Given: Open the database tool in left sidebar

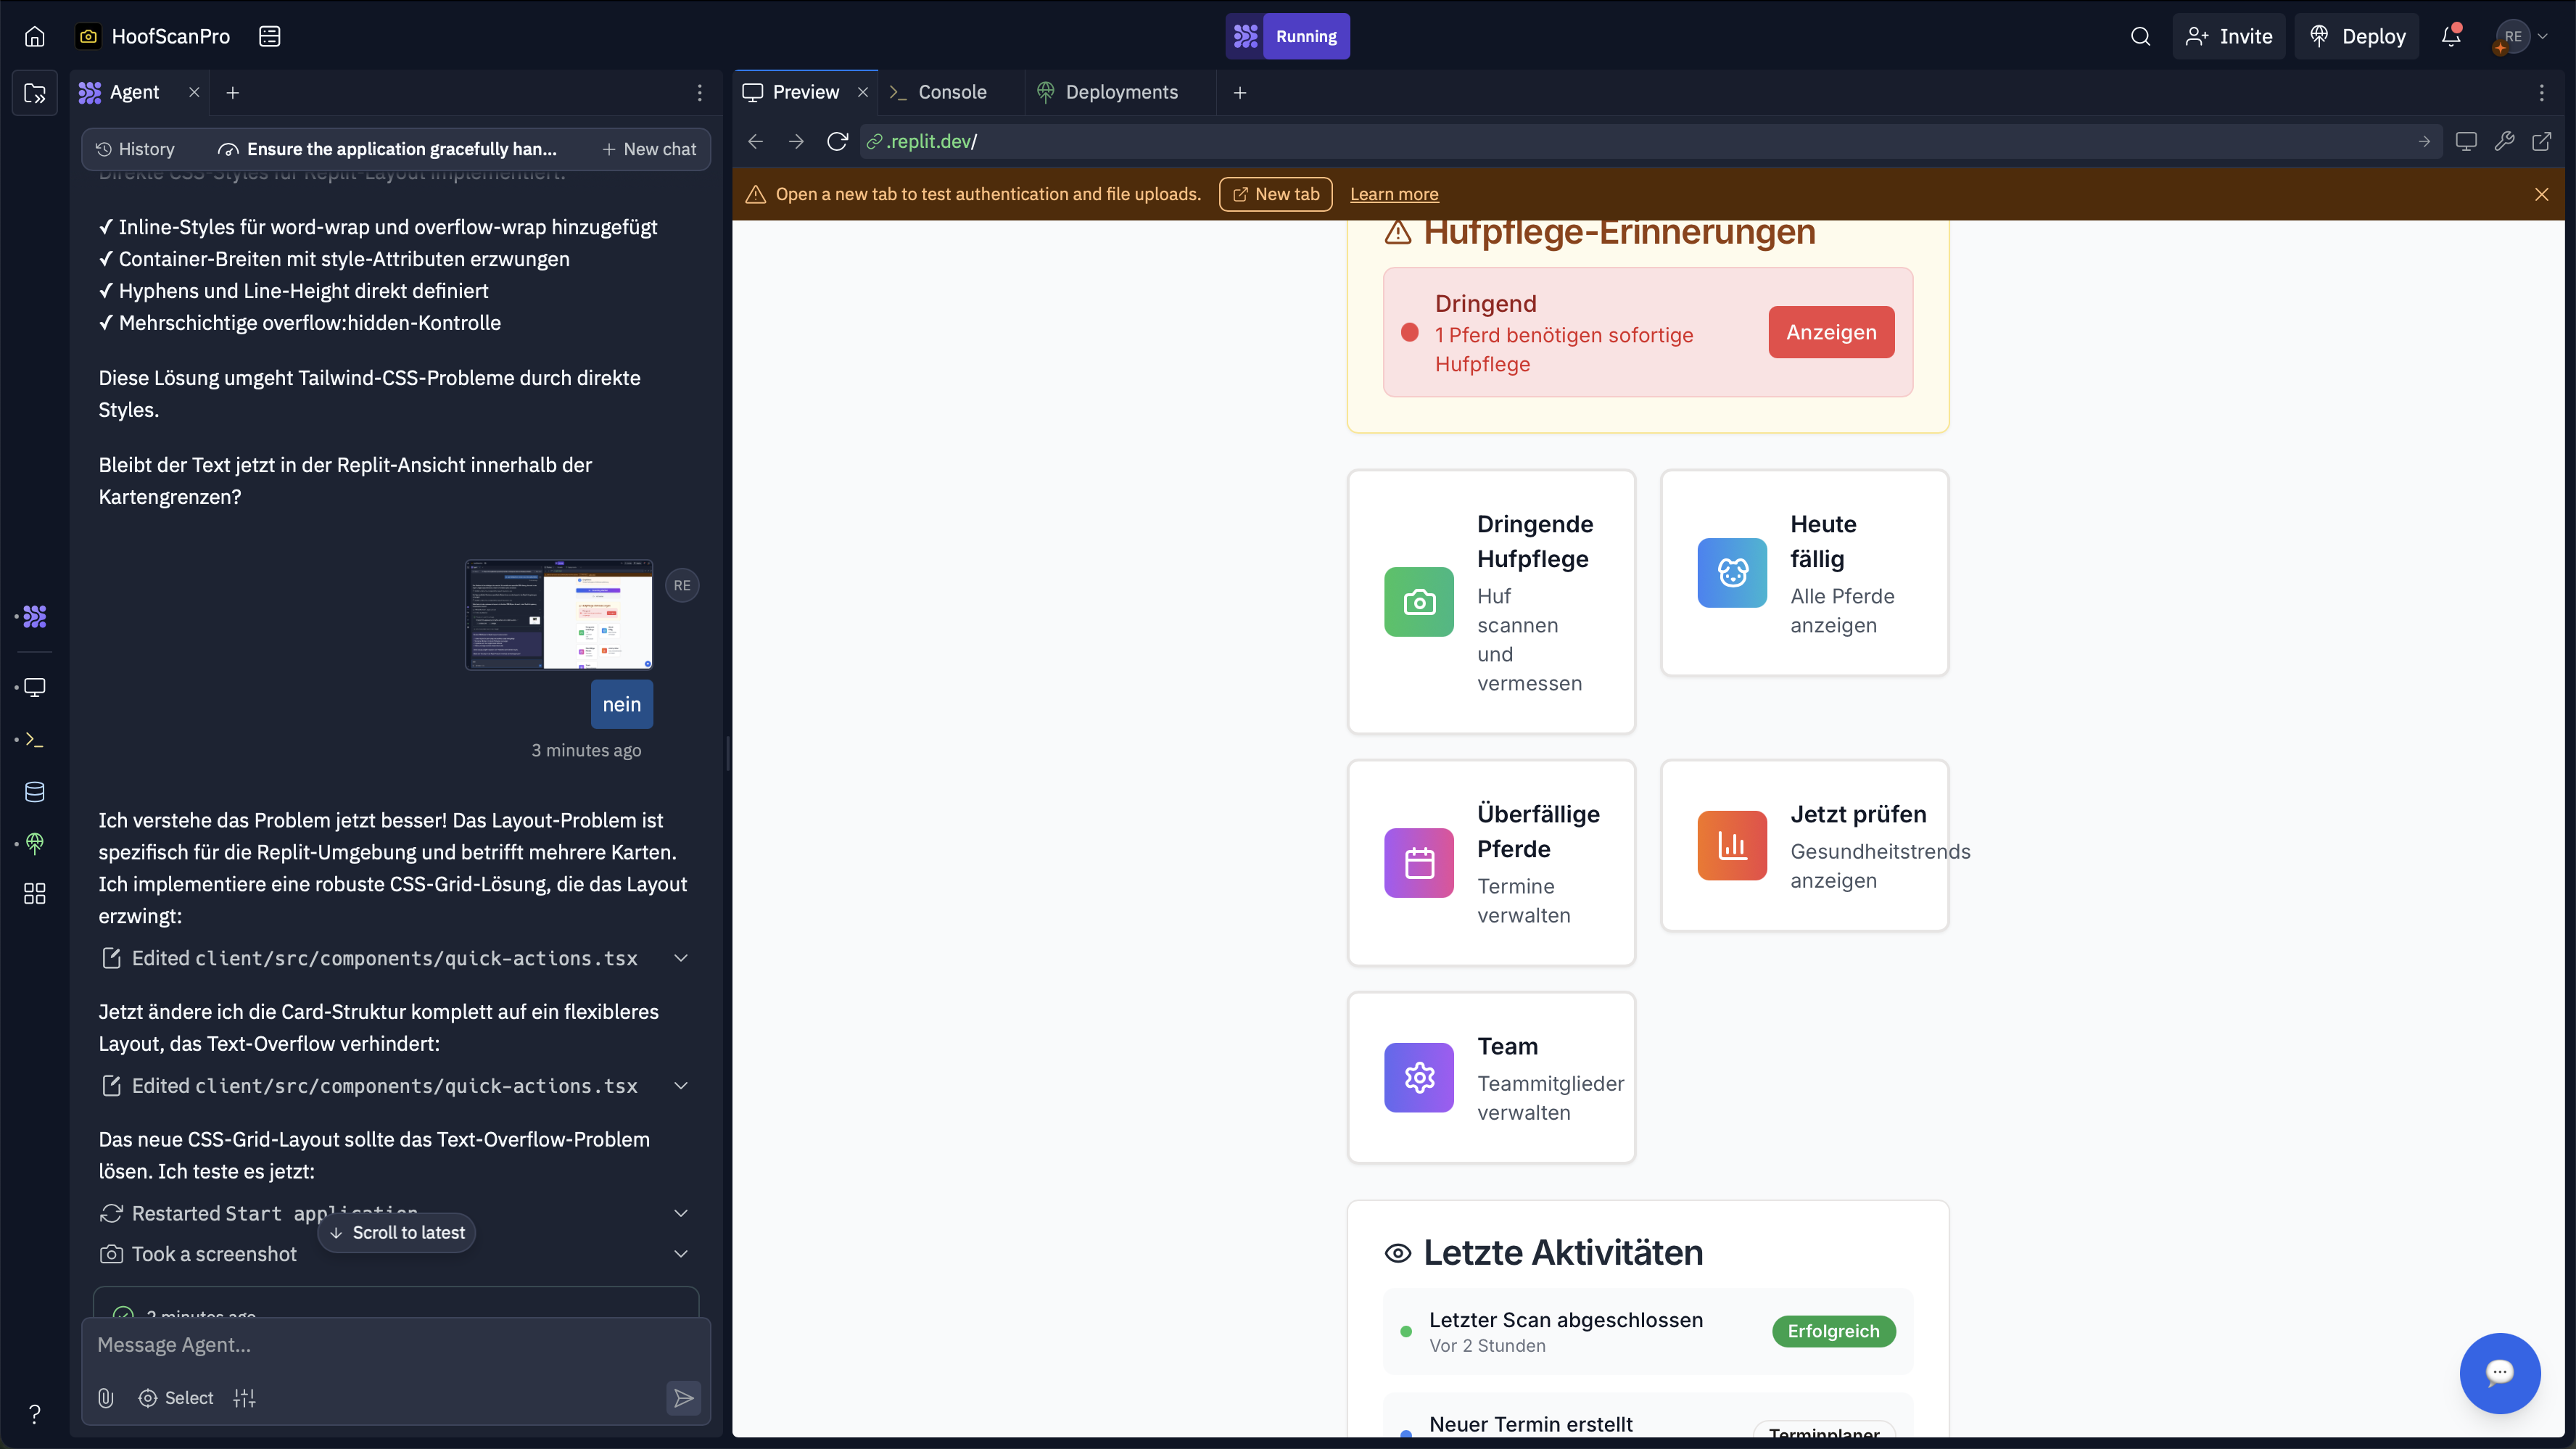Looking at the screenshot, I should (x=34, y=792).
